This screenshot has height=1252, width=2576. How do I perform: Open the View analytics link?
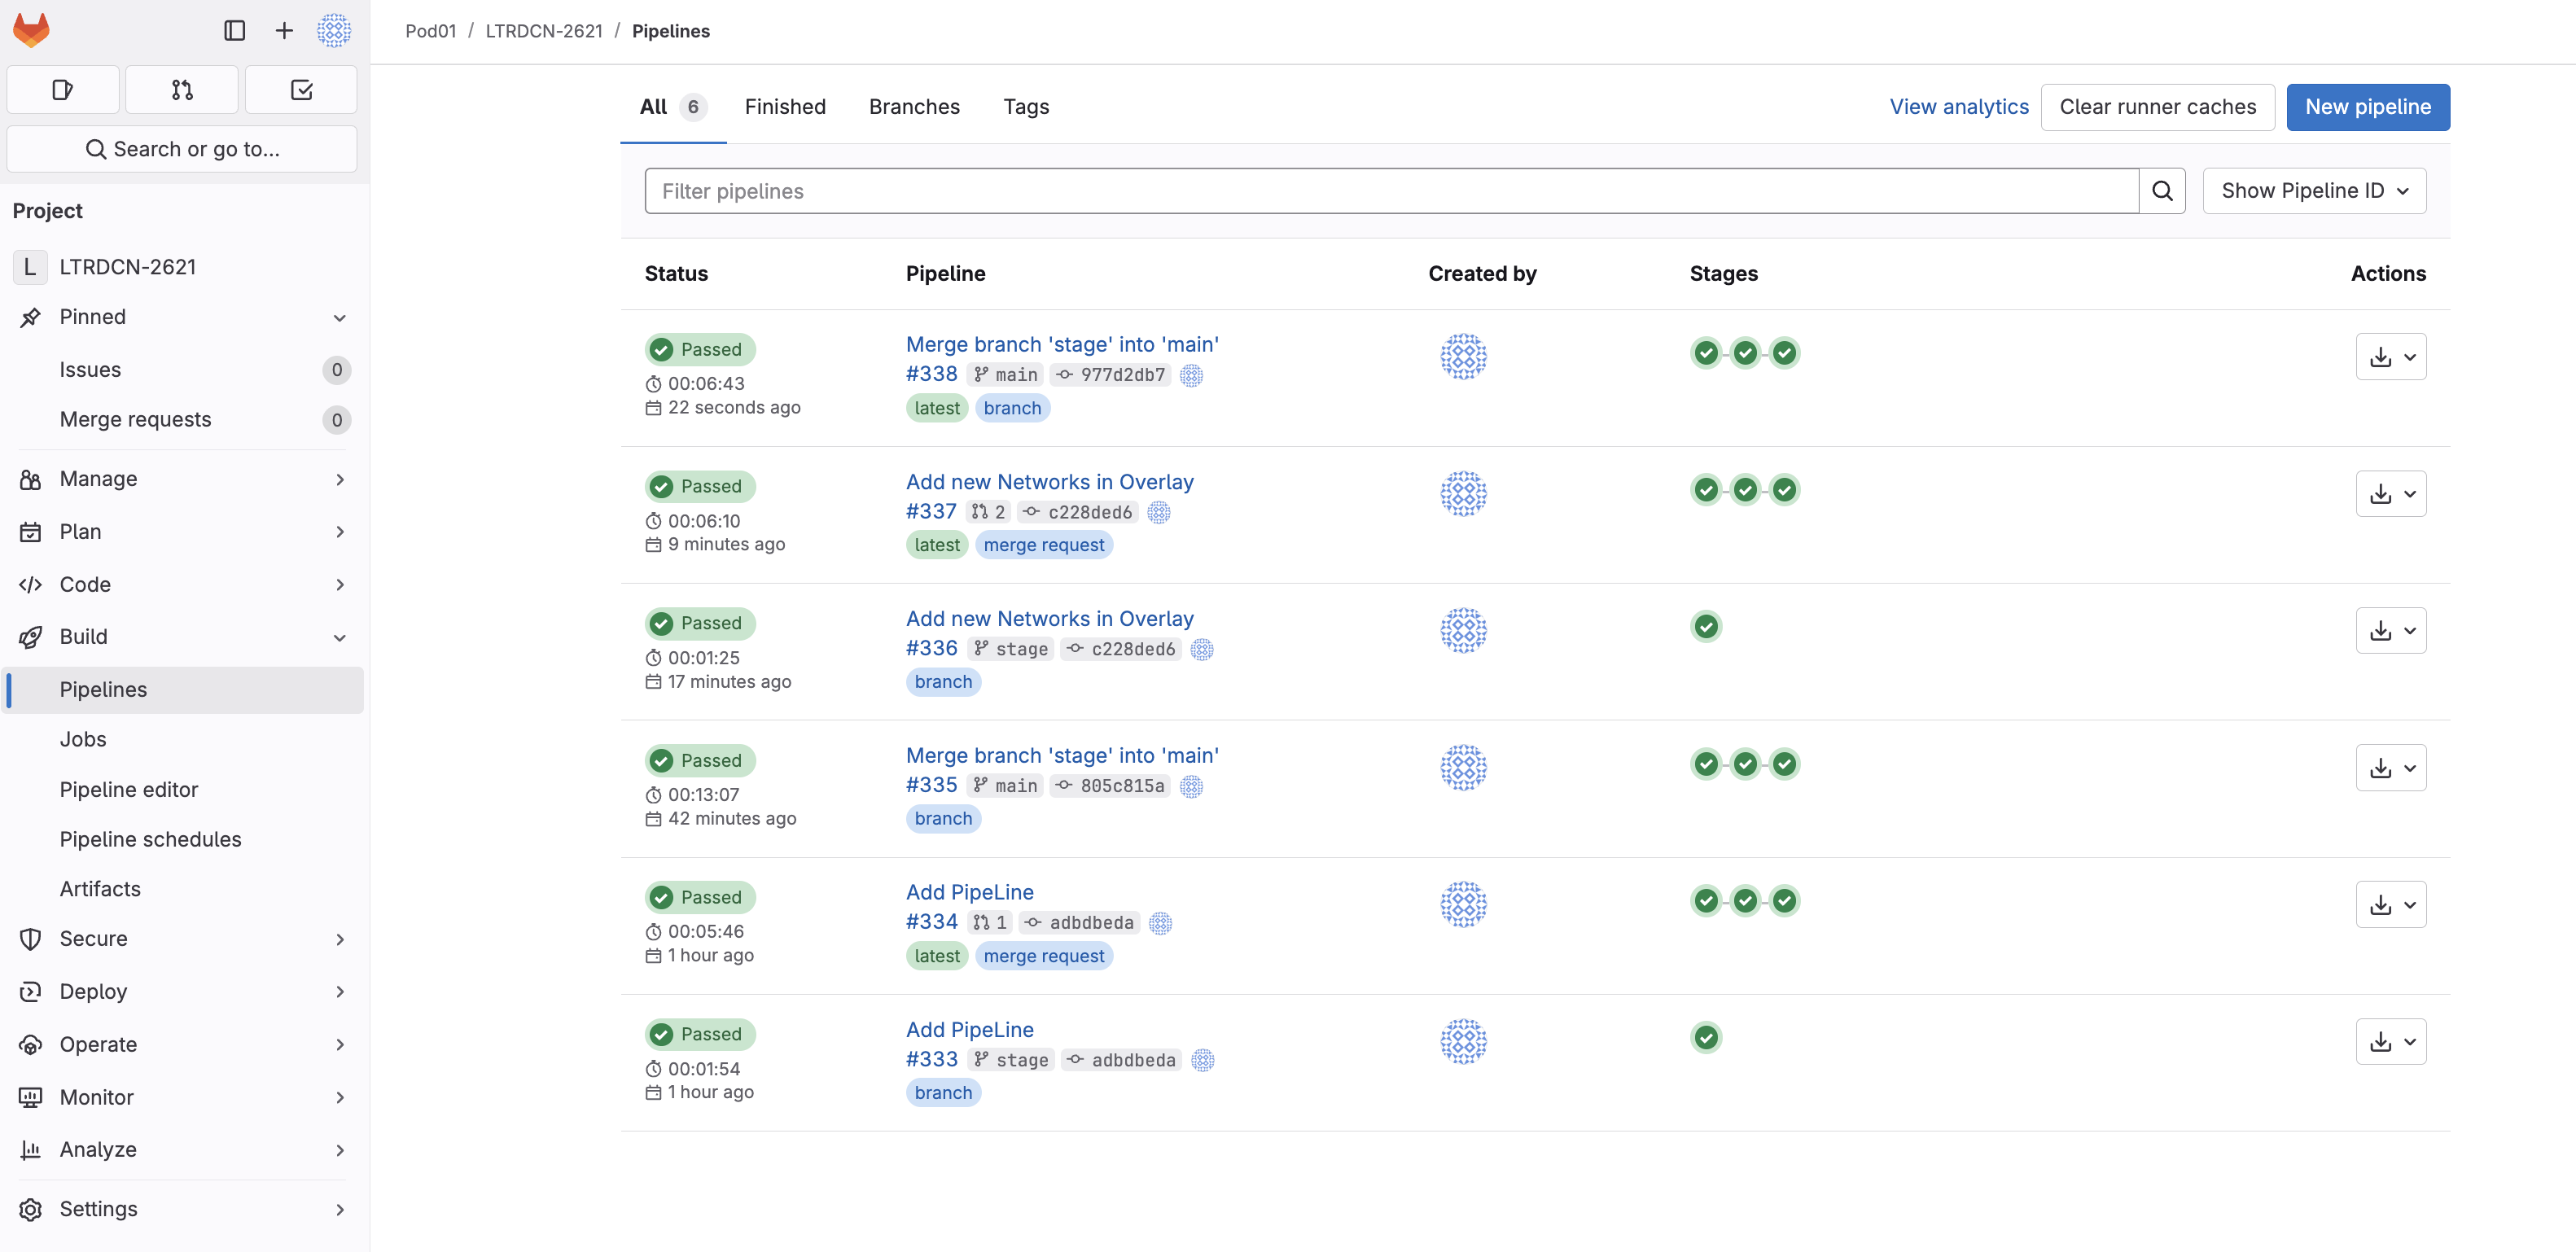pyautogui.click(x=1958, y=107)
